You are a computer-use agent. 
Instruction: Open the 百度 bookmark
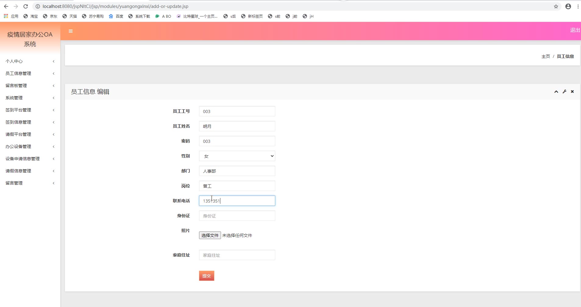[116, 16]
